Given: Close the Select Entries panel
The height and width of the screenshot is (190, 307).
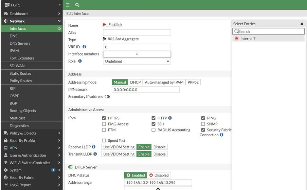Looking at the screenshot, I should (x=302, y=24).
